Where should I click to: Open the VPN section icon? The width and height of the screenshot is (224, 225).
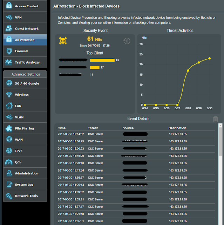pos(9,17)
